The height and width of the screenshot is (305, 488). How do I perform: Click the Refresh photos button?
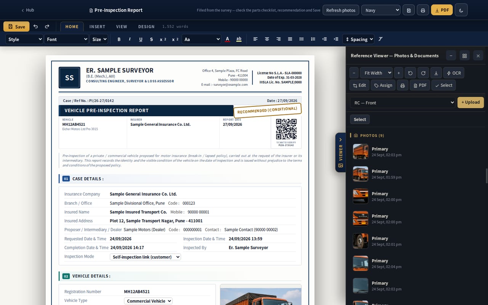point(341,10)
